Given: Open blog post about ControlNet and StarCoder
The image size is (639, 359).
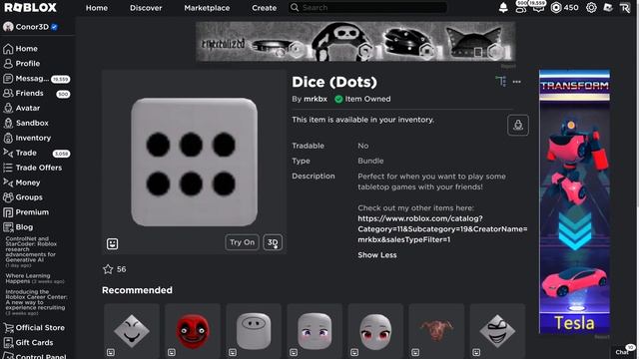Looking at the screenshot, I should click(31, 251).
